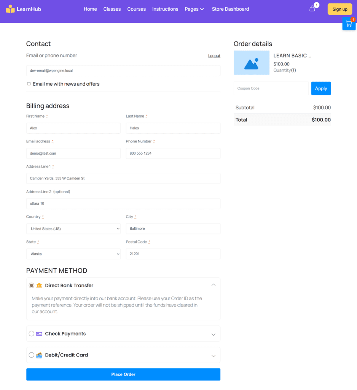Click the blue cart icon with badge
Viewport: 357px width, 390px height.
click(x=349, y=23)
